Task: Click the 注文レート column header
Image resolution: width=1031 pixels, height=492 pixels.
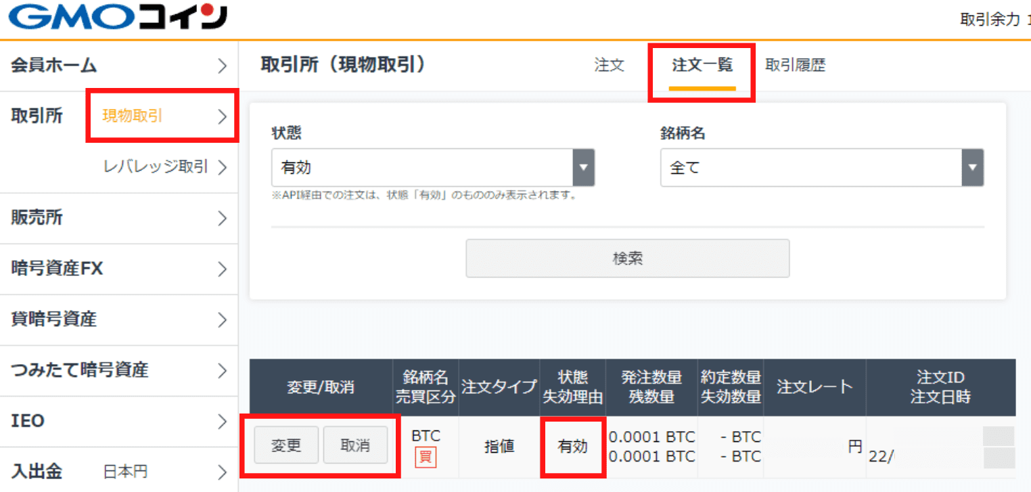Action: click(x=815, y=387)
